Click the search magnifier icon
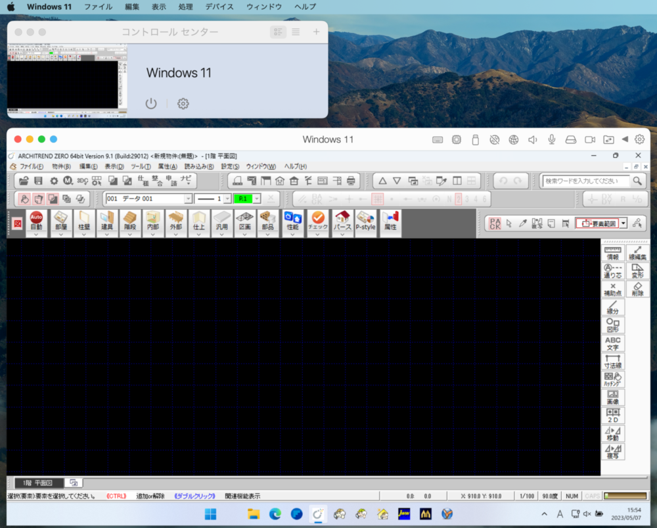 coord(637,181)
